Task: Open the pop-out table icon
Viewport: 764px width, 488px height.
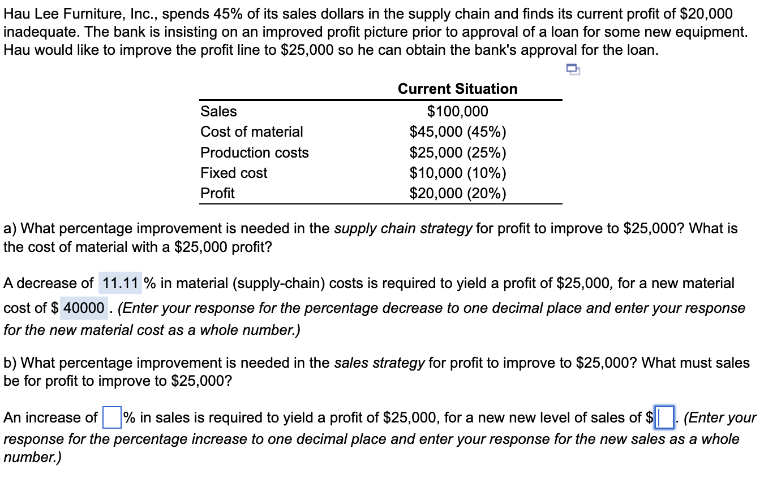Action: pyautogui.click(x=572, y=69)
